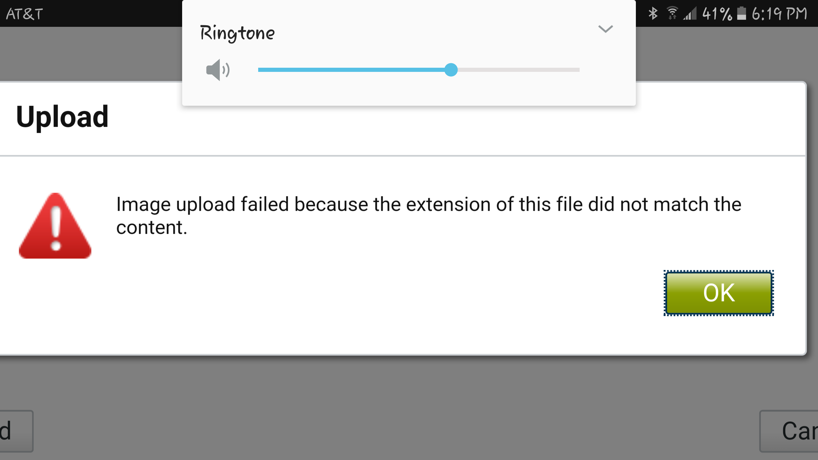Tap the Bluetooth status icon
The width and height of the screenshot is (818, 460).
(653, 13)
